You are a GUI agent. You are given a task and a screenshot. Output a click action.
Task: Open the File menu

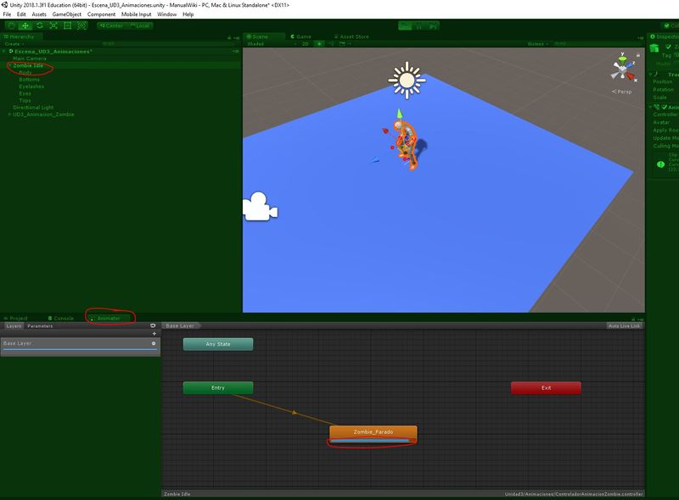(x=7, y=14)
